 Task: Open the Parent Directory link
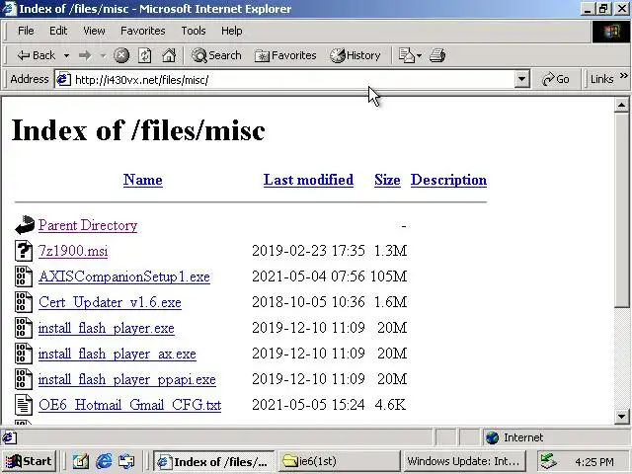click(x=88, y=225)
